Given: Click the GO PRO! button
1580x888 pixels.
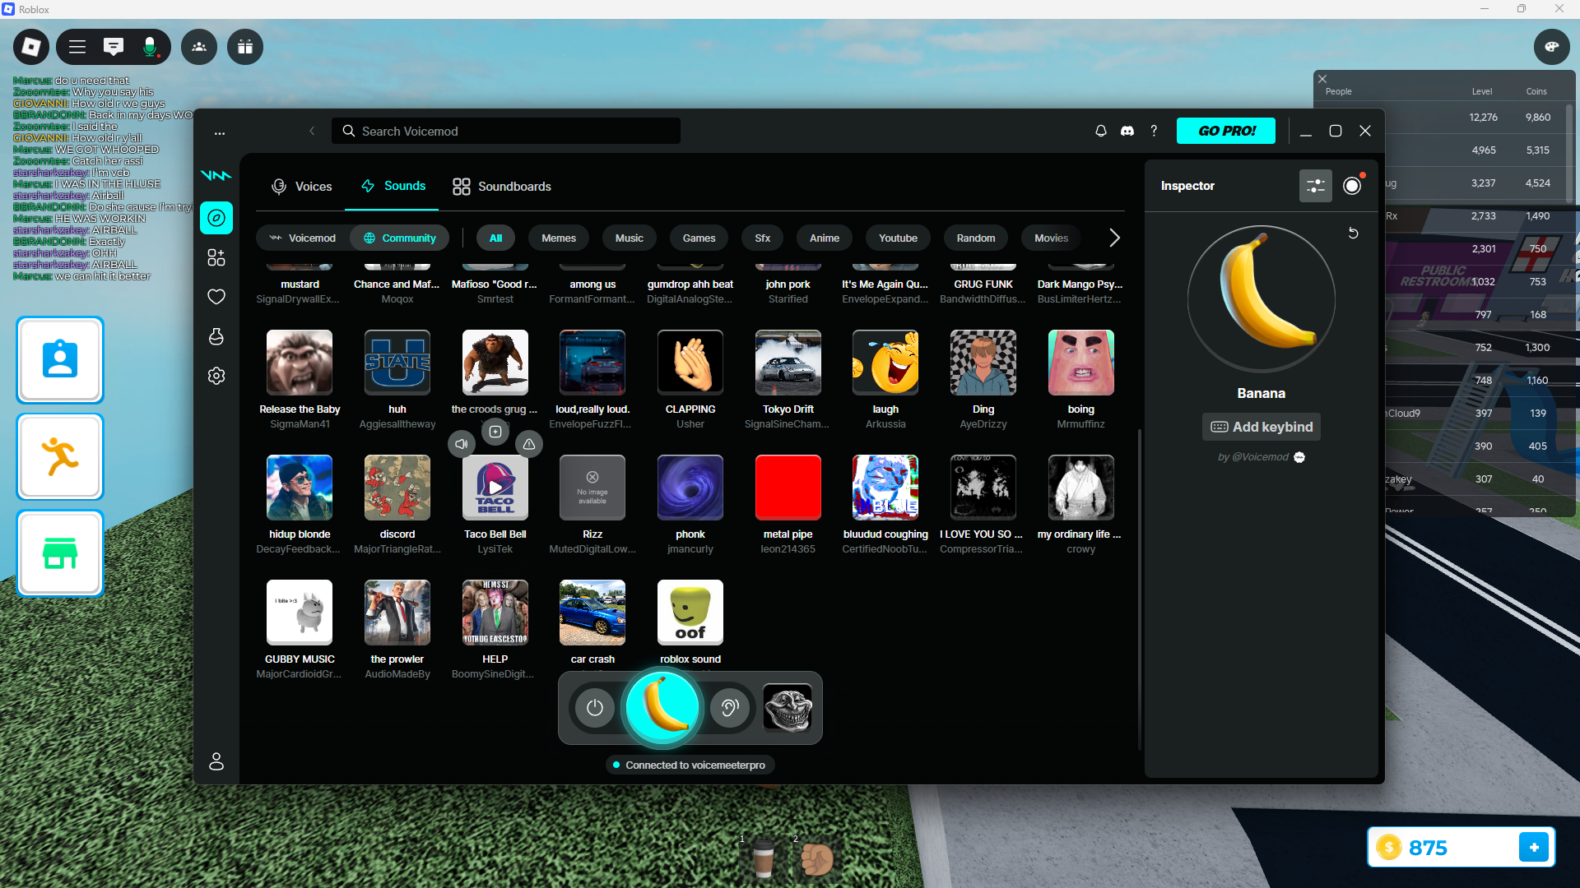Looking at the screenshot, I should (1225, 131).
